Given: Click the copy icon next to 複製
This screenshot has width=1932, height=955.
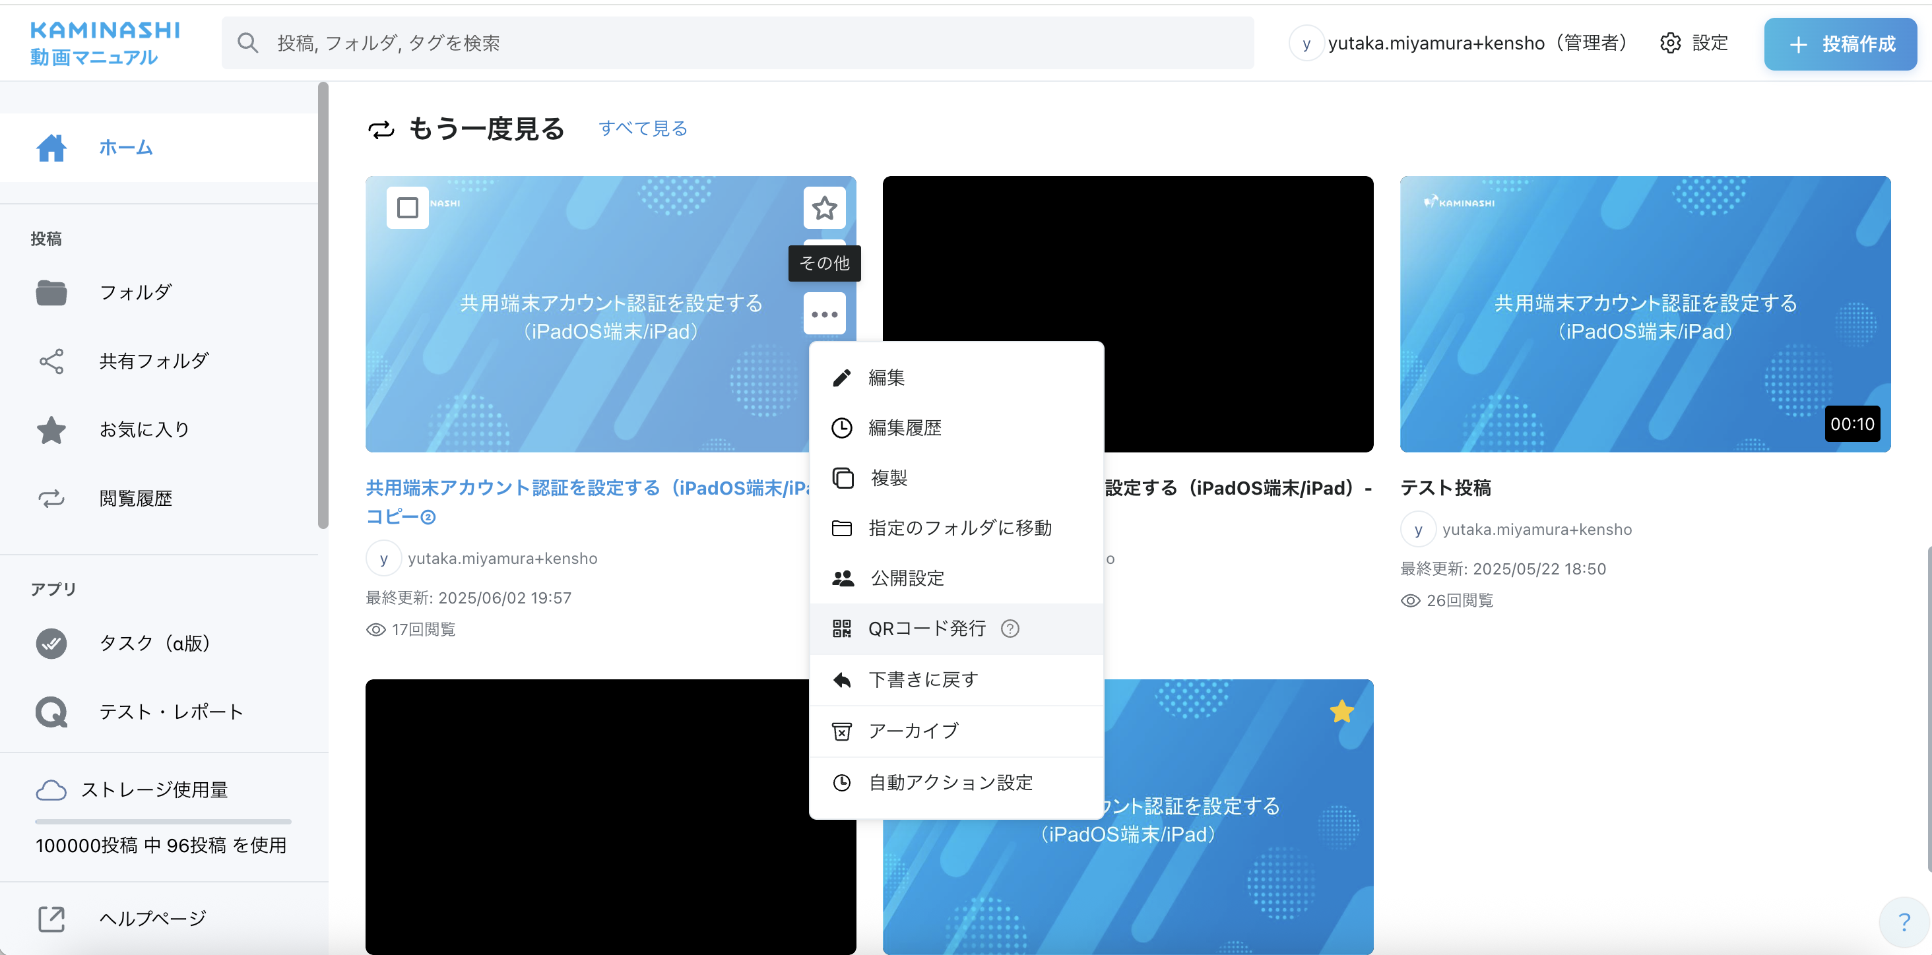Looking at the screenshot, I should tap(842, 478).
